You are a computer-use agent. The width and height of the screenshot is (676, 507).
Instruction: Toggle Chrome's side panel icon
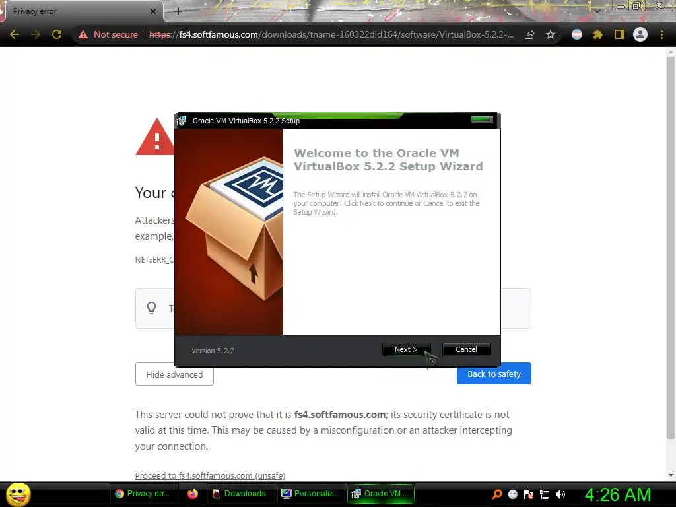click(x=619, y=34)
